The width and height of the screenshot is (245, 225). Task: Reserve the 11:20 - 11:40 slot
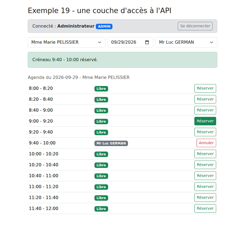[x=205, y=197]
